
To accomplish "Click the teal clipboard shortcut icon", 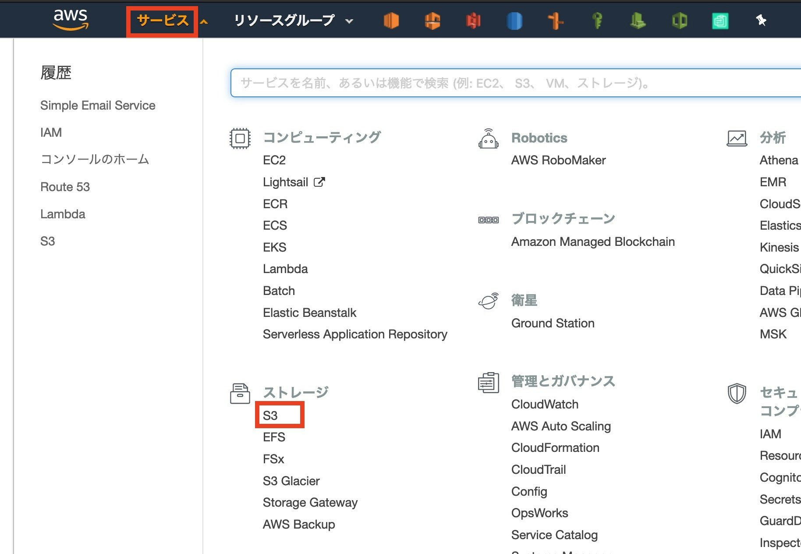I will point(720,21).
